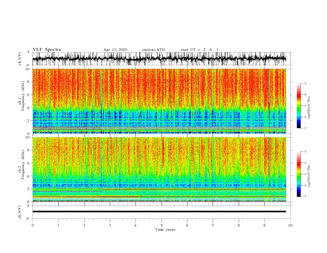This screenshot has width=327, height=253.
Task: Click the "-7" tick on ch.1 colorbar
Action: [x=305, y=128]
